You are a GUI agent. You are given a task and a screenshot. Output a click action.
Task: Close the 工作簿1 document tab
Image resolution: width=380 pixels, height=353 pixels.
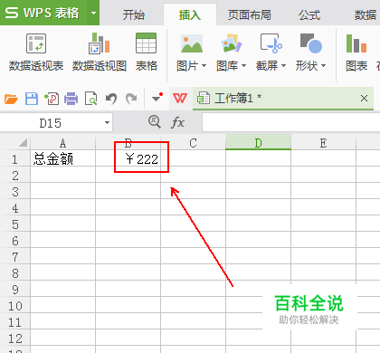click(364, 98)
